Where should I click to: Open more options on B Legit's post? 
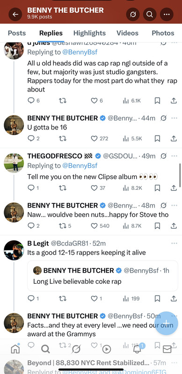coord(174,243)
